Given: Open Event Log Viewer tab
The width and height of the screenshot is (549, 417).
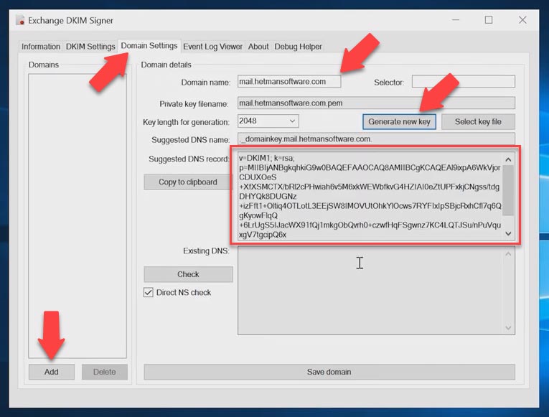Looking at the screenshot, I should (212, 47).
